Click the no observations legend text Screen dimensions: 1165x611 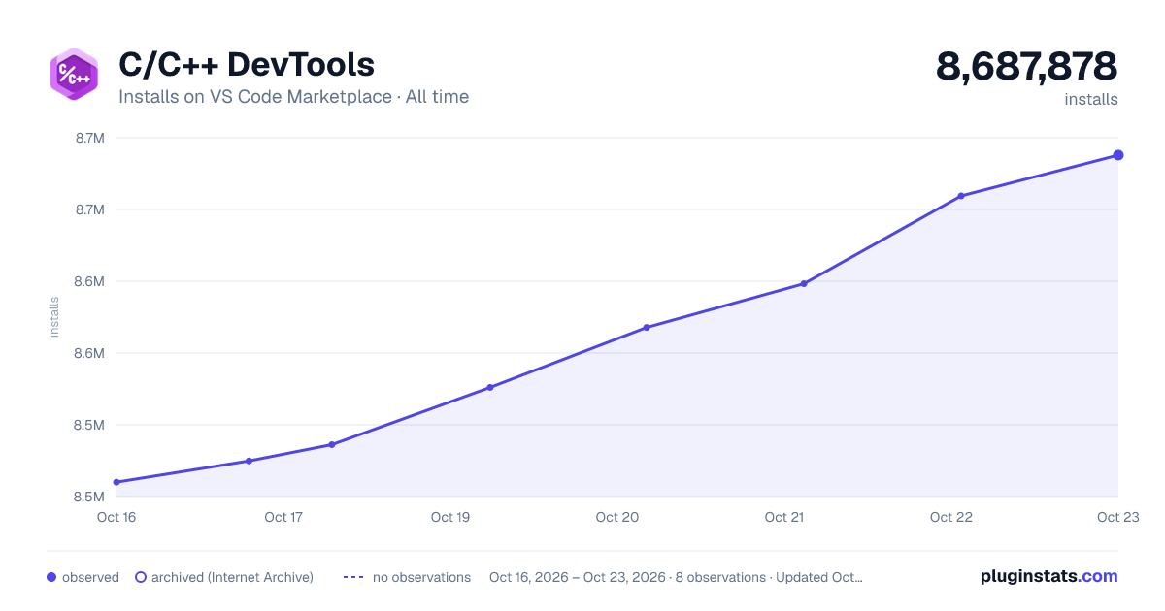[421, 577]
